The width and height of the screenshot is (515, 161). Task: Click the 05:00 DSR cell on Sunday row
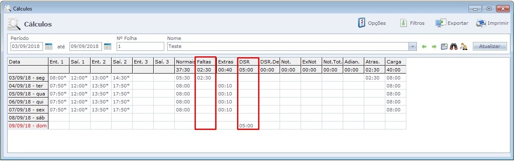pyautogui.click(x=248, y=126)
